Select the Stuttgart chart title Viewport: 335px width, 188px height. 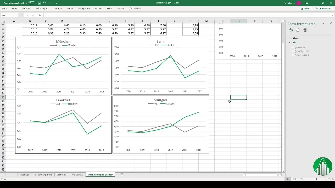(161, 100)
